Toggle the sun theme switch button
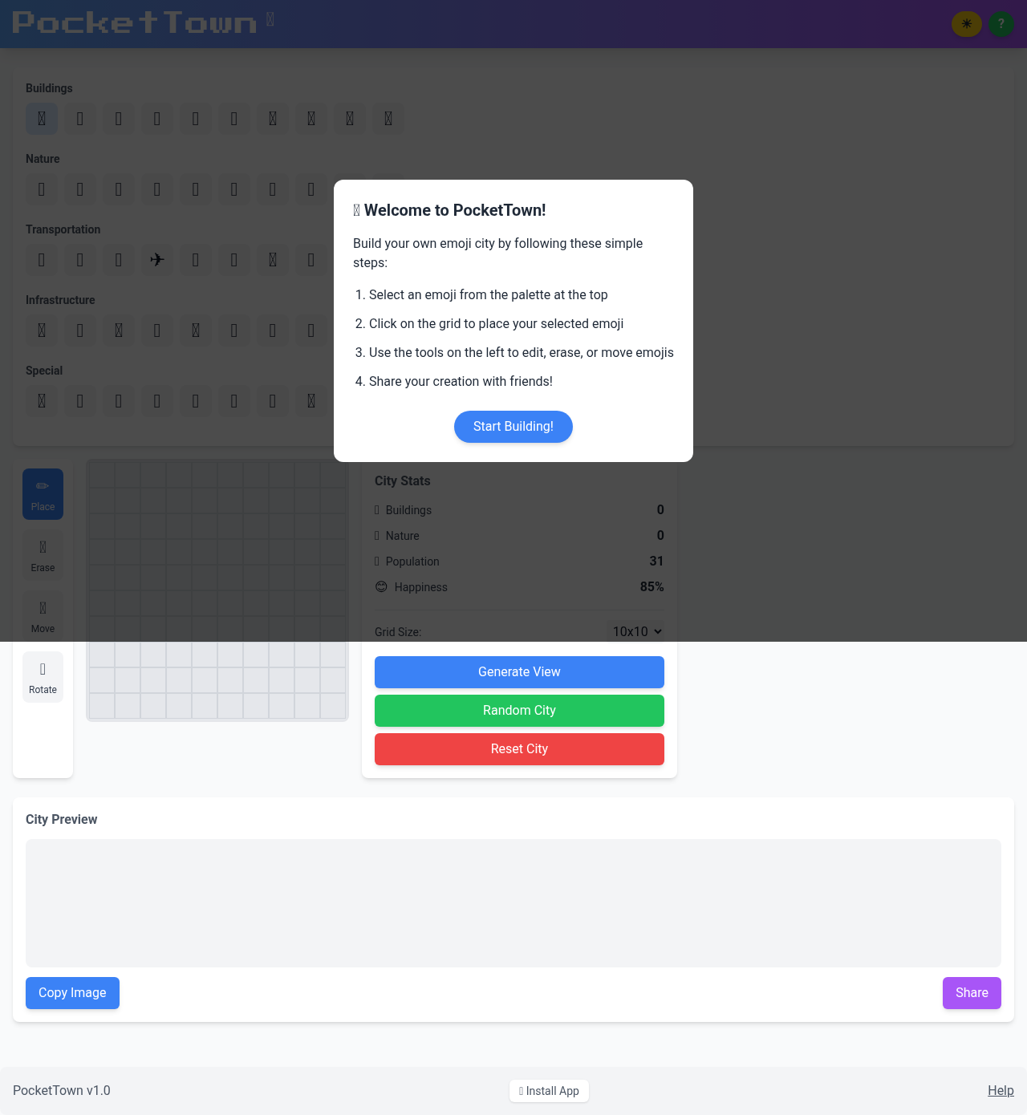 click(x=966, y=24)
